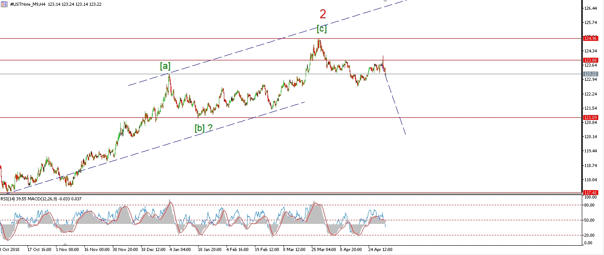604x255 pixels.
Task: Click the 24 Apr 12:00 date label
Action: pyautogui.click(x=379, y=250)
